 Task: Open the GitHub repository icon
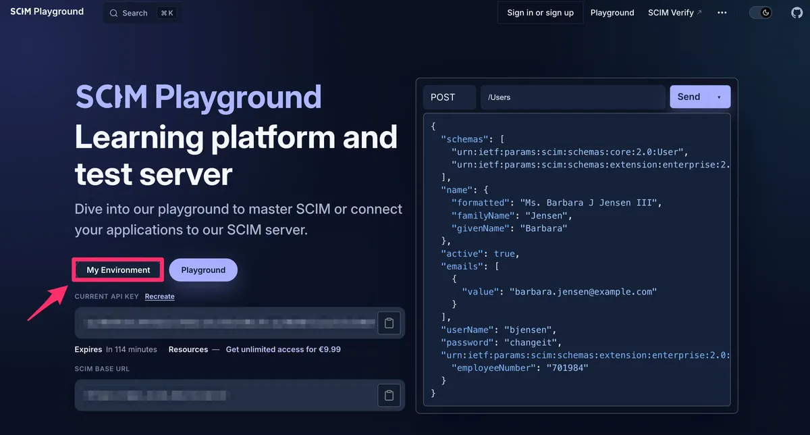[796, 13]
